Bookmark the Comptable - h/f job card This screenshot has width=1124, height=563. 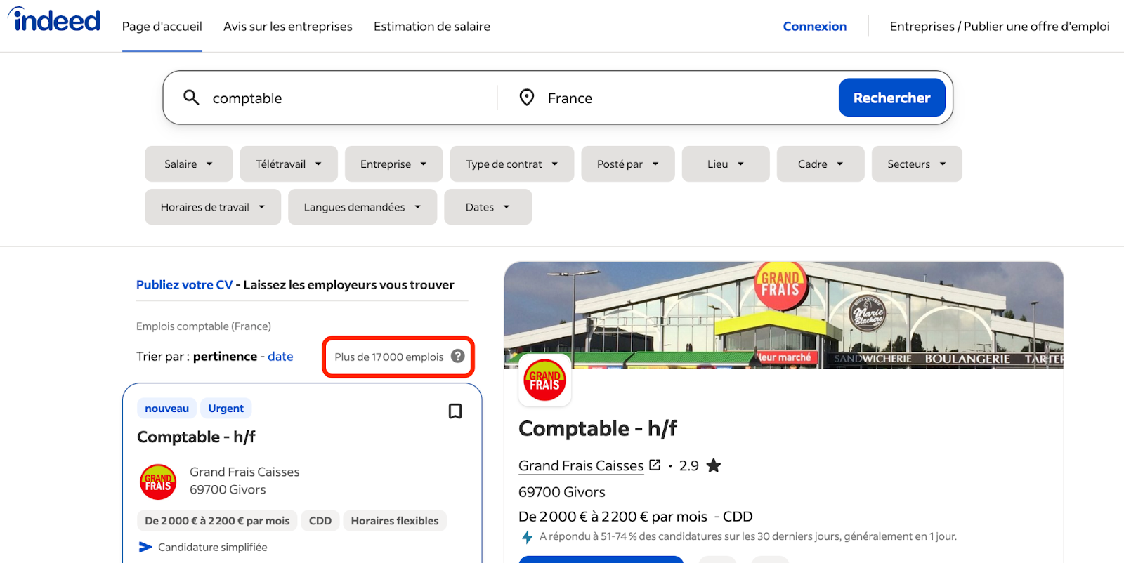[455, 411]
